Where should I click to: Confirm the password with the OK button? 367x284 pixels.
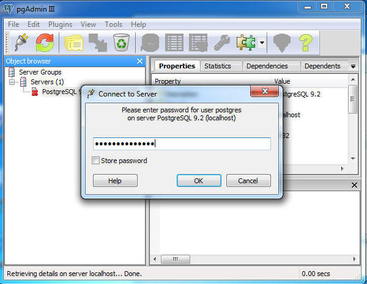tap(199, 180)
